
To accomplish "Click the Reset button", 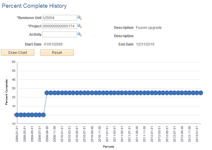I will [57, 53].
